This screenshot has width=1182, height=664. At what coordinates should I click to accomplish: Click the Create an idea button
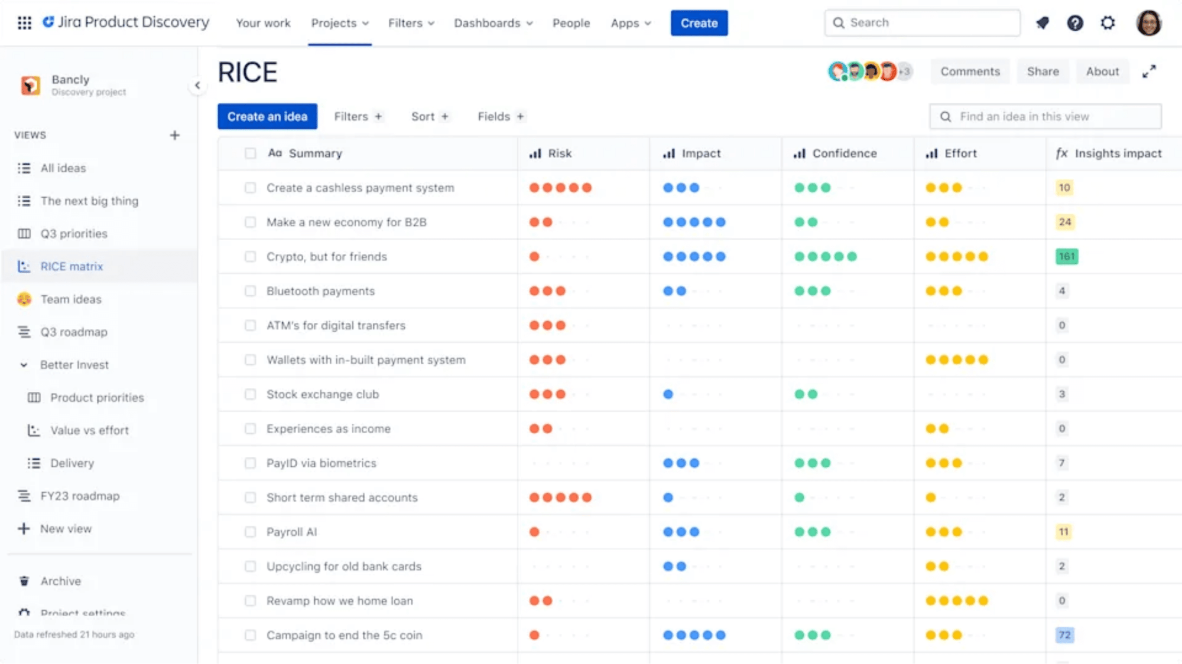point(267,117)
